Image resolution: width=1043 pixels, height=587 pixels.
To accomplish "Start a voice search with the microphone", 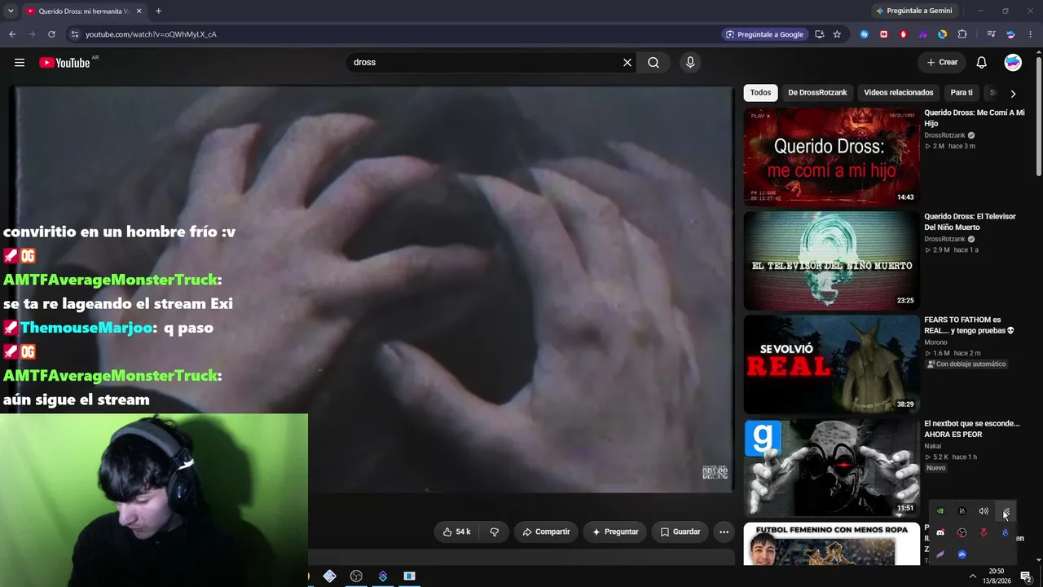I will [x=690, y=63].
